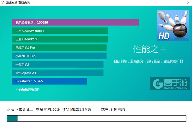The image size is (192, 125).
Task: Click the 17.4 MB/223.9 MB downloaded size
Action: click(77, 110)
